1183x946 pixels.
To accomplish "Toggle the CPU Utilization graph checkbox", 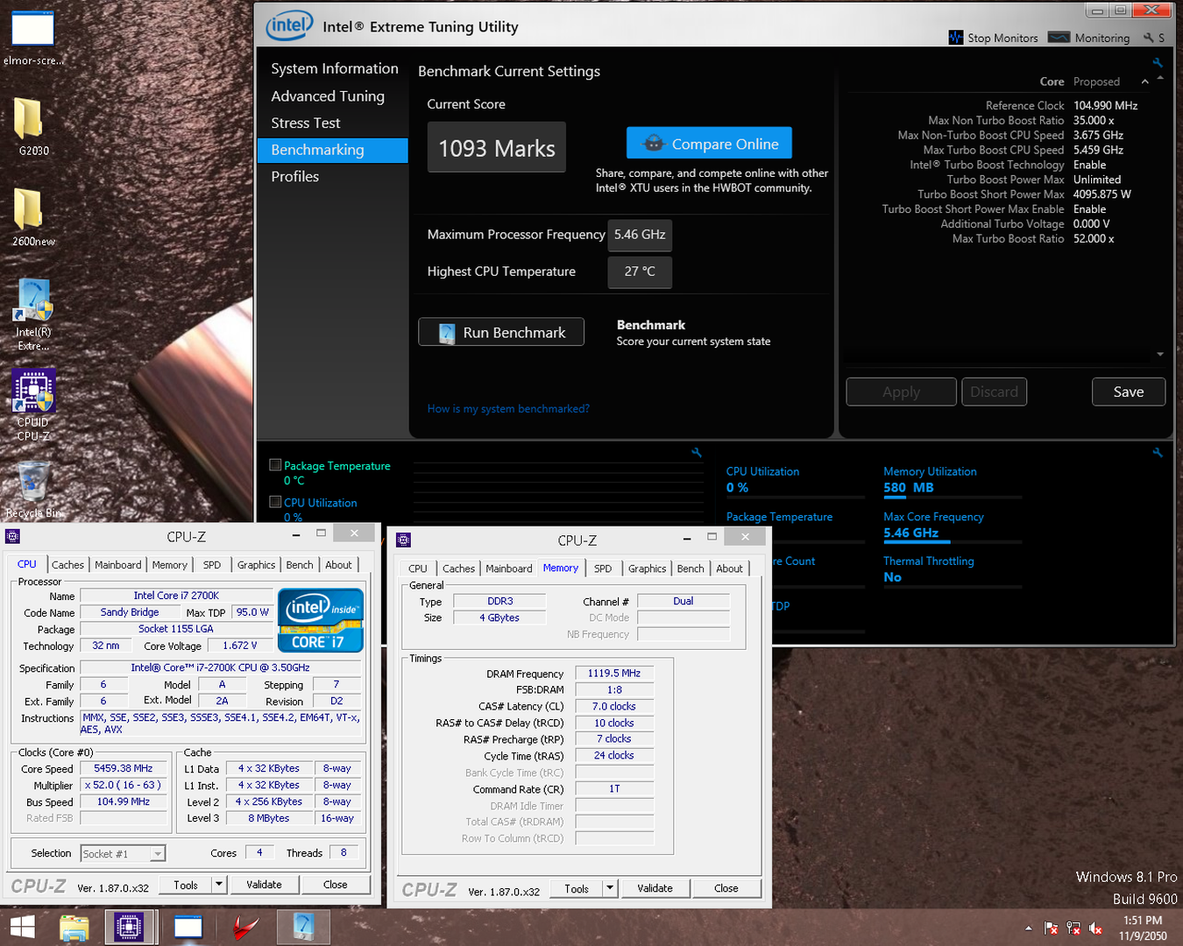I will (275, 502).
